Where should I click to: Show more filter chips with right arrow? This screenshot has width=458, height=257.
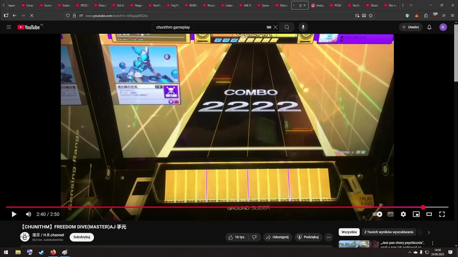pos(429,232)
